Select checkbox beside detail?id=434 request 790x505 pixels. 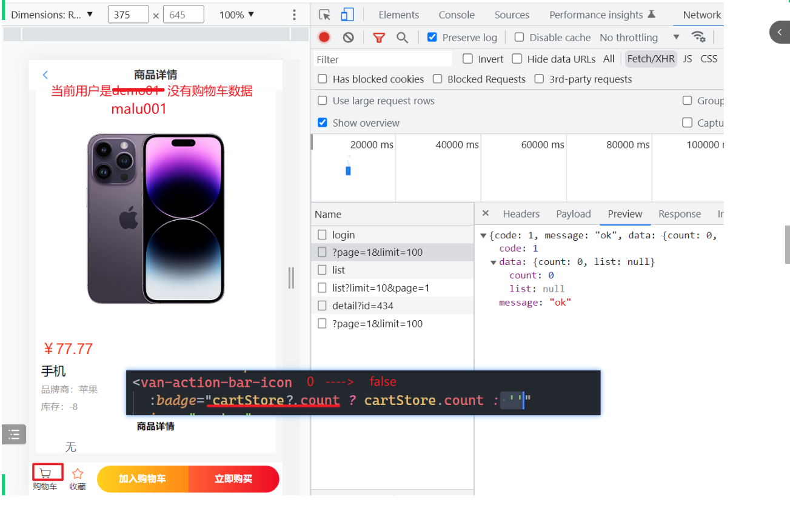(x=323, y=306)
